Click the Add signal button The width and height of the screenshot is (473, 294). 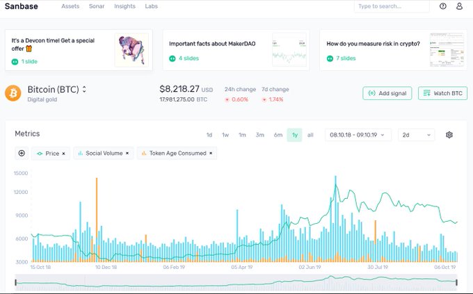pyautogui.click(x=387, y=93)
